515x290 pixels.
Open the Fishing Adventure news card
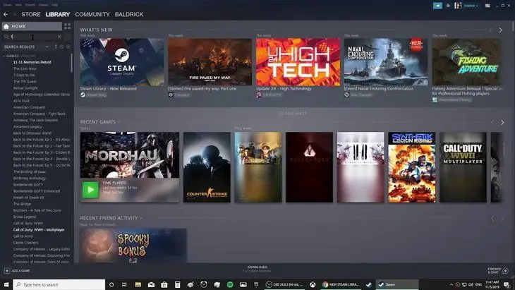click(467, 62)
